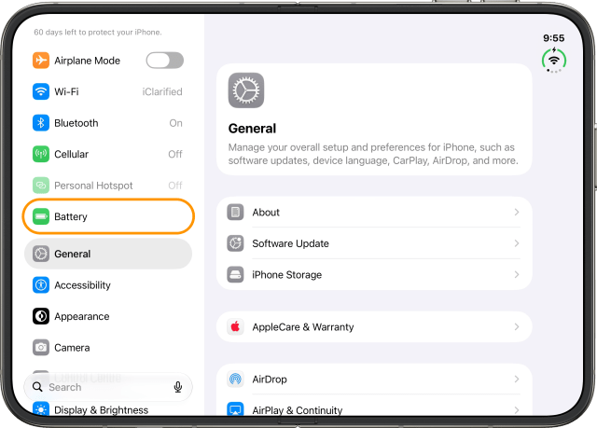Screen dimensions: 597x428
Task: Open AirDrop settings label
Action: click(x=270, y=380)
